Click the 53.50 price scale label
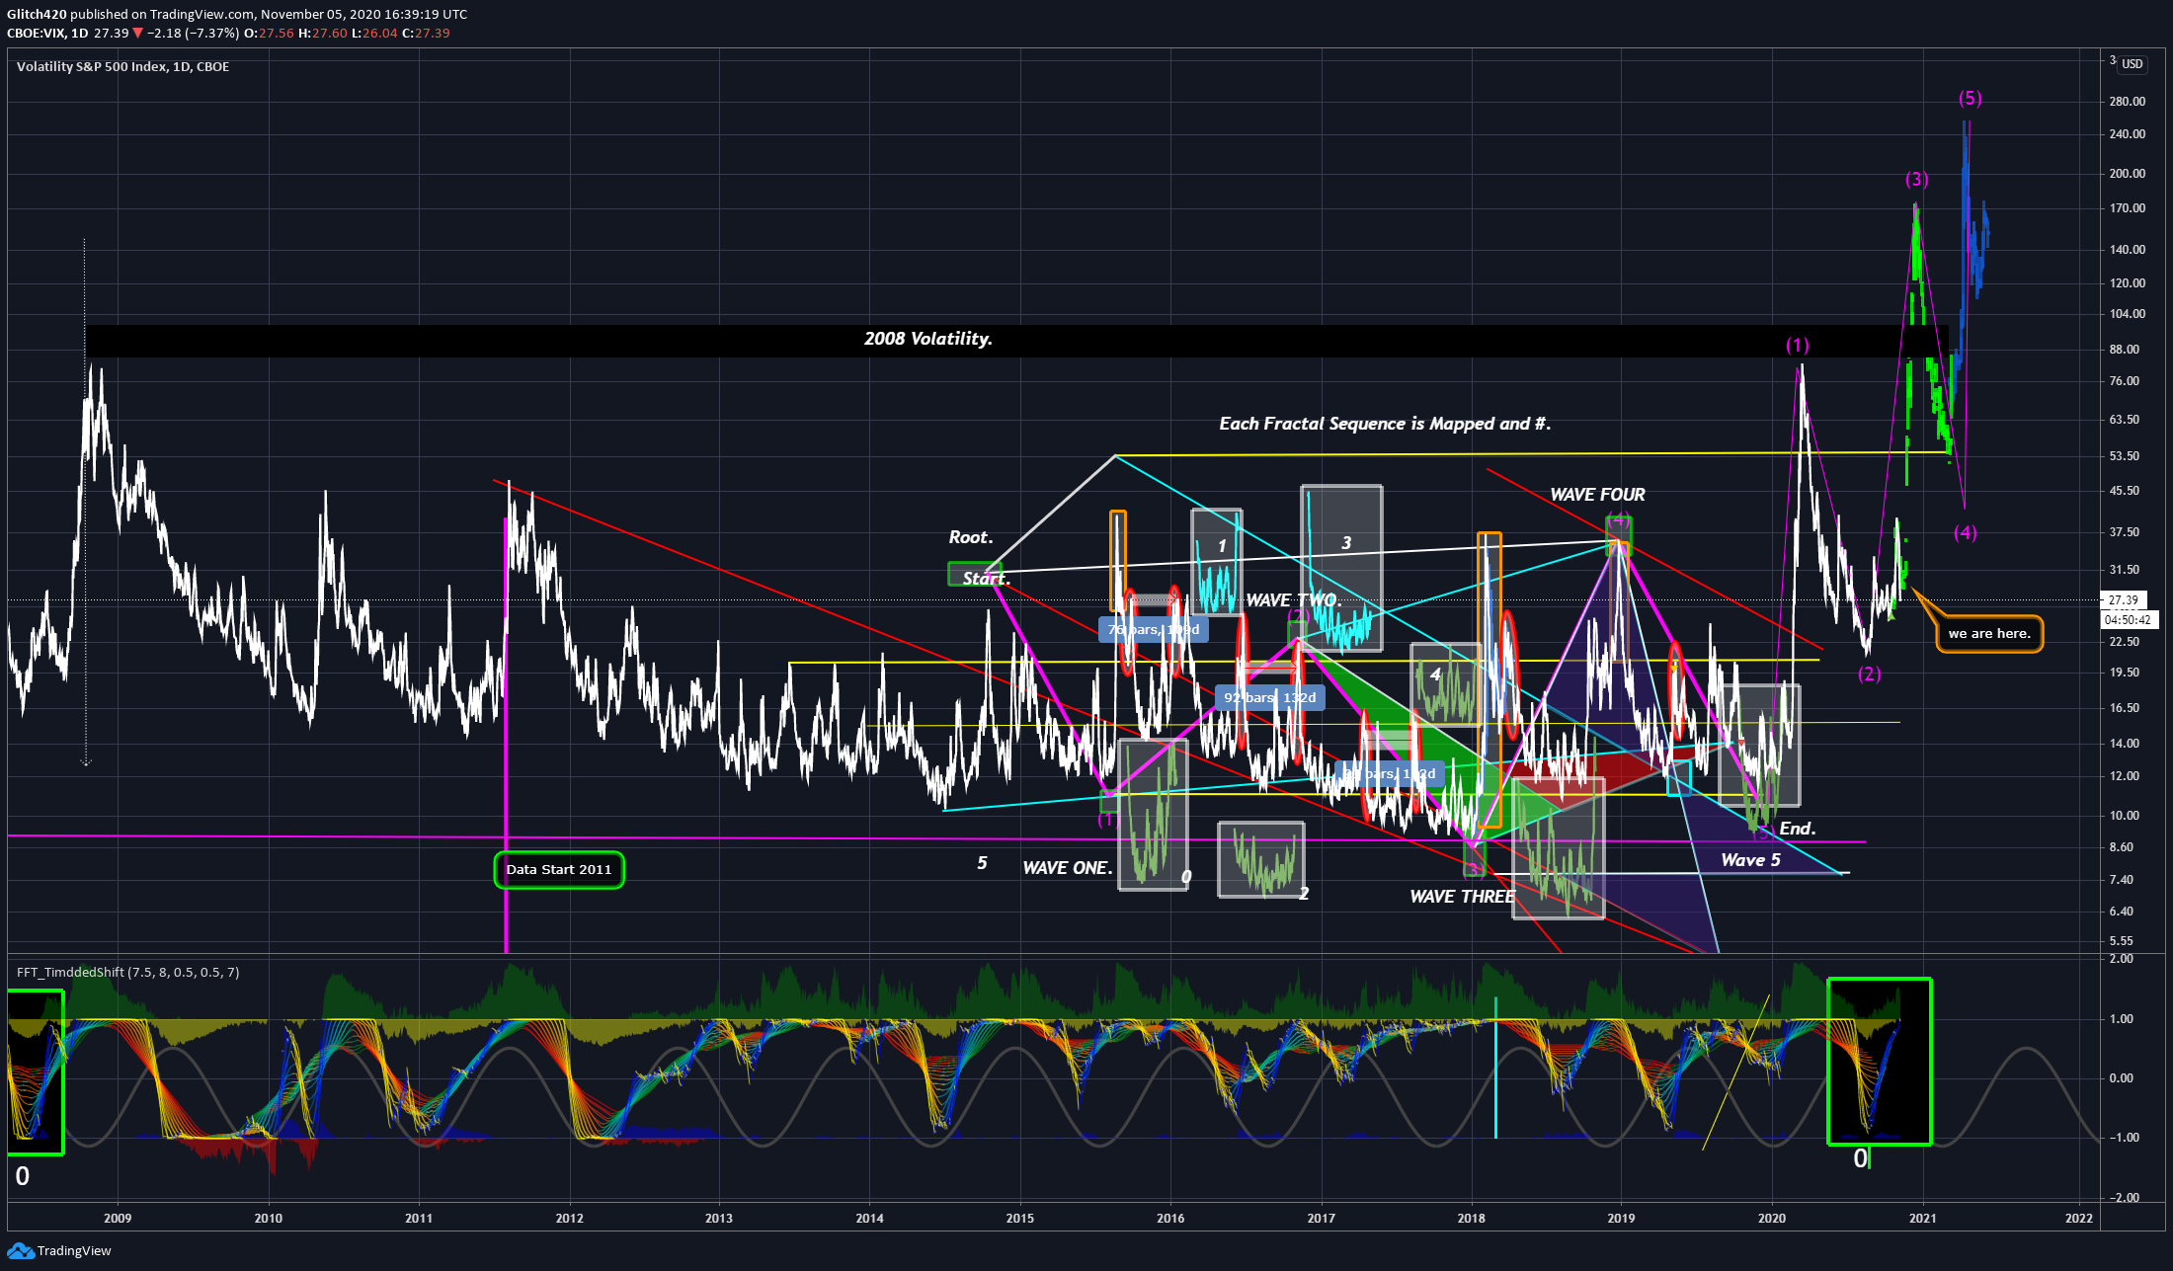Viewport: 2173px width, 1271px height. click(2125, 456)
